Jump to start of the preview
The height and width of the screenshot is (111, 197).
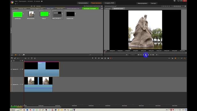pos(139,55)
